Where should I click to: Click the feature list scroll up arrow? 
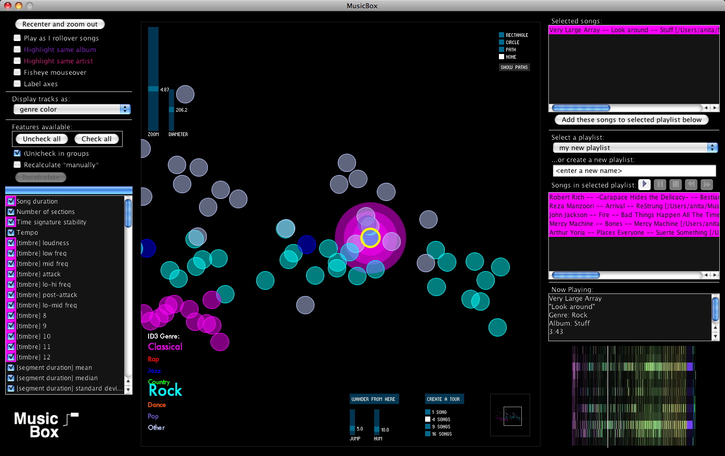tap(128, 382)
